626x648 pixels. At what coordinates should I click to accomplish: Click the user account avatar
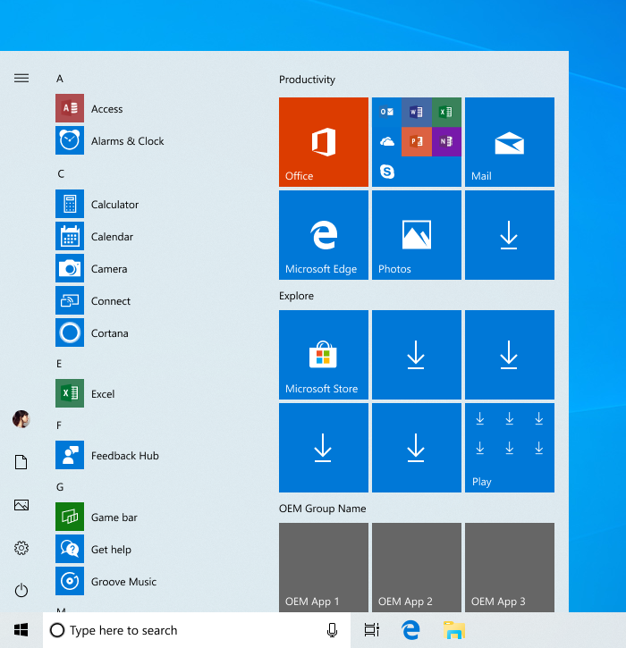click(x=21, y=419)
